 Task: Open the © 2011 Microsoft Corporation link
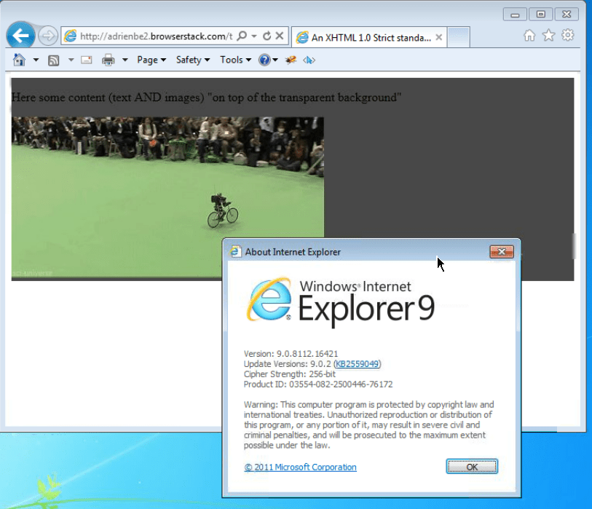[300, 467]
